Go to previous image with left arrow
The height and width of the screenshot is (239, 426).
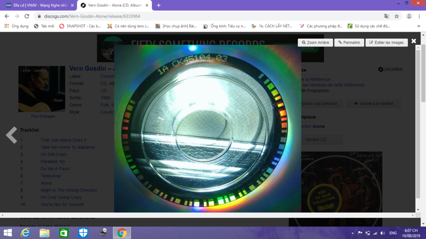pos(12,135)
